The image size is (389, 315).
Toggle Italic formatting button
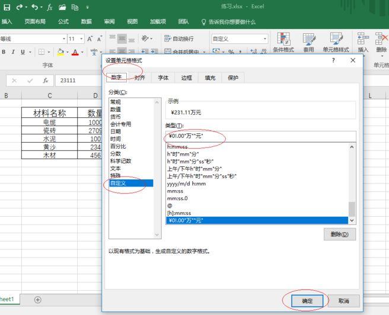13,52
